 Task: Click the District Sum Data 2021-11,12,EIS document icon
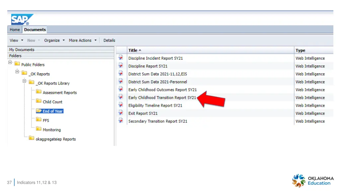(121, 73)
